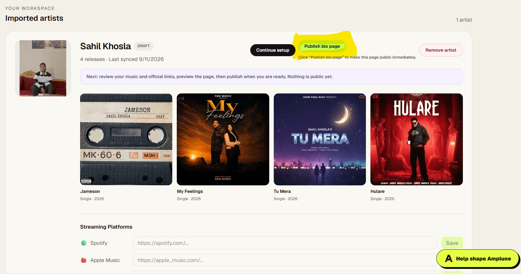Open the Tu Mera cover artwork
521x274 pixels.
click(320, 139)
